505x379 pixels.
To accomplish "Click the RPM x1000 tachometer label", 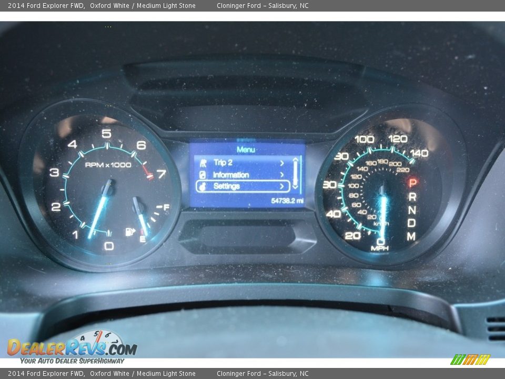I will (x=108, y=165).
